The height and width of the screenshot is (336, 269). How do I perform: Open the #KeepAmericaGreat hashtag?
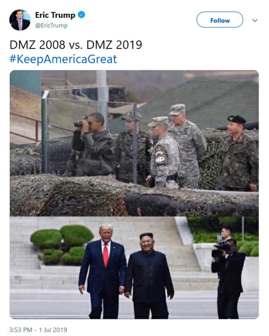[63, 59]
